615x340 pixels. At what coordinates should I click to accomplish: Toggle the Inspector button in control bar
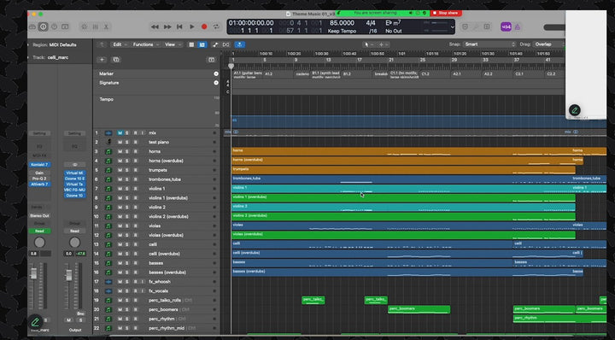[x=44, y=26]
